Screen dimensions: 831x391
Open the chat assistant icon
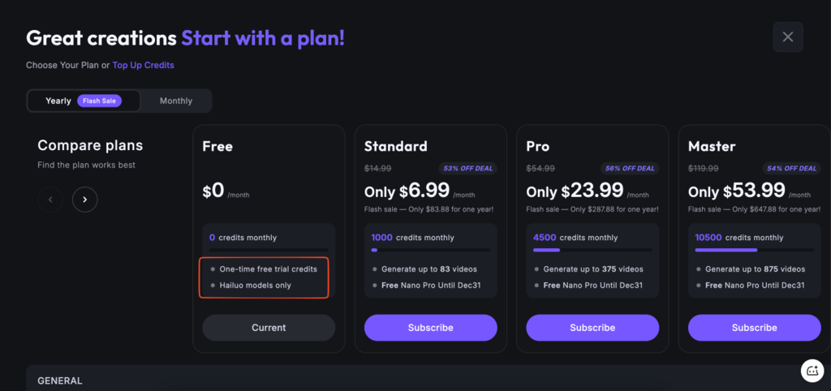(812, 370)
